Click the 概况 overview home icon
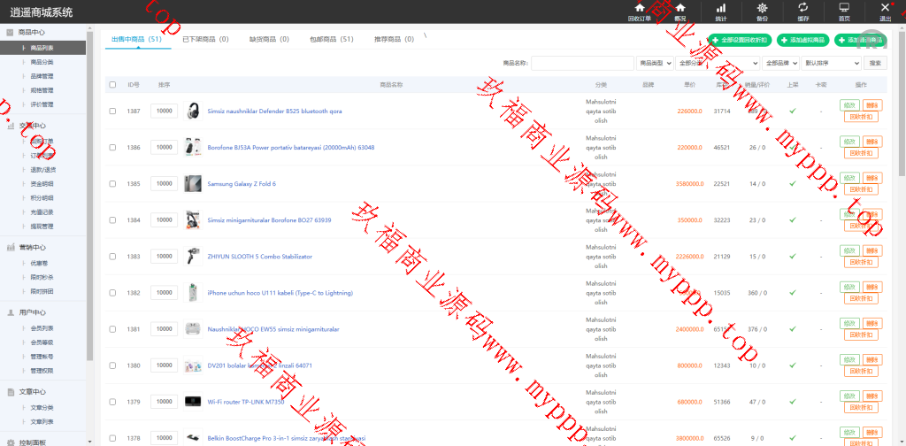Screen dimensions: 906x446 [x=679, y=11]
